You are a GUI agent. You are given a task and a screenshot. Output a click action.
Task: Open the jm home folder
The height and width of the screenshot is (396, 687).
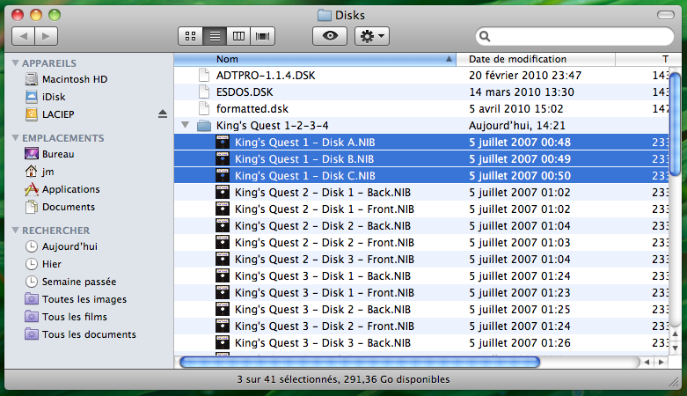(x=40, y=172)
